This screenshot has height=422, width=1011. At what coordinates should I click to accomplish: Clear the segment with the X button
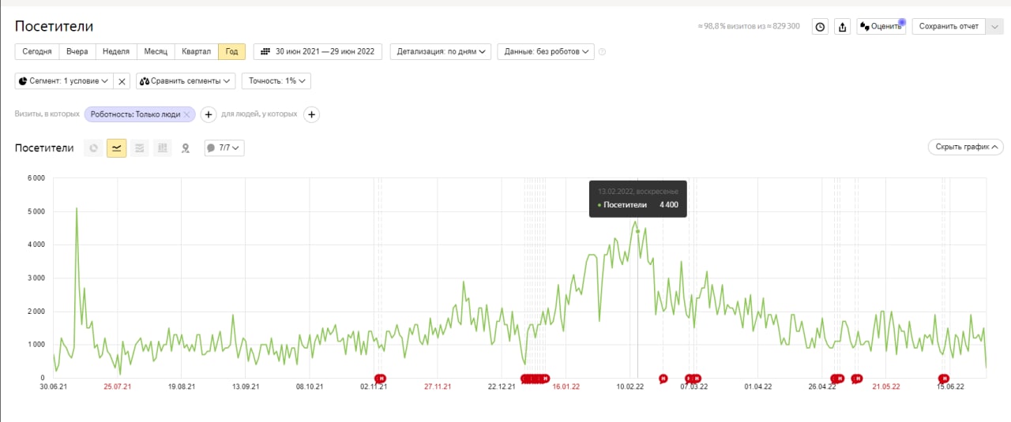point(122,81)
